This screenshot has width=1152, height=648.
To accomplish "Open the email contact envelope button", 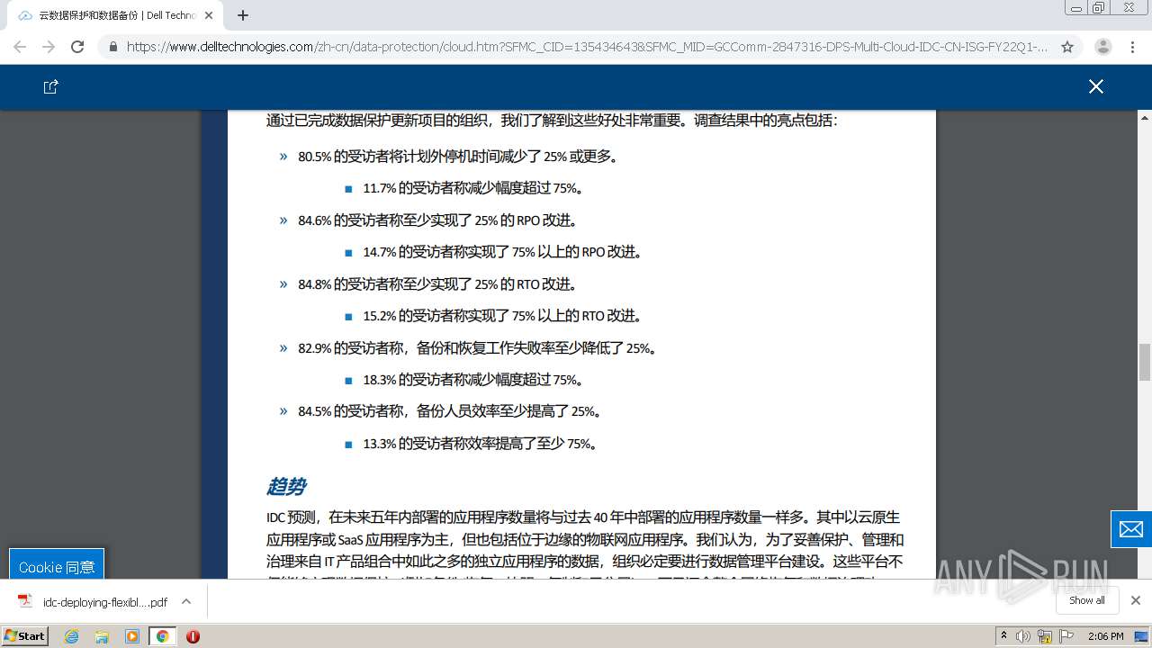I will click(1131, 528).
